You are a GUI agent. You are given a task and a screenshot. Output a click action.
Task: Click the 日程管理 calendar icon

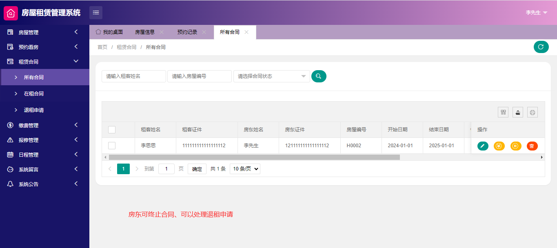(x=10, y=155)
